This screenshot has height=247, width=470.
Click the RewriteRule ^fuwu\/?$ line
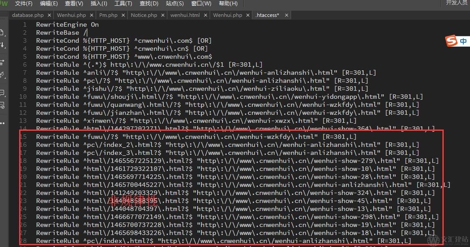pos(196,137)
